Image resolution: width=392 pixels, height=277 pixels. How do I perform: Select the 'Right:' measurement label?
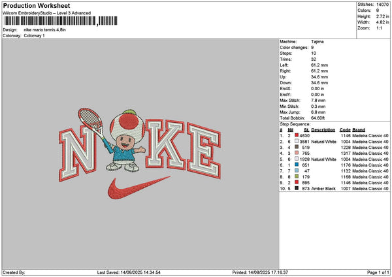286,71
